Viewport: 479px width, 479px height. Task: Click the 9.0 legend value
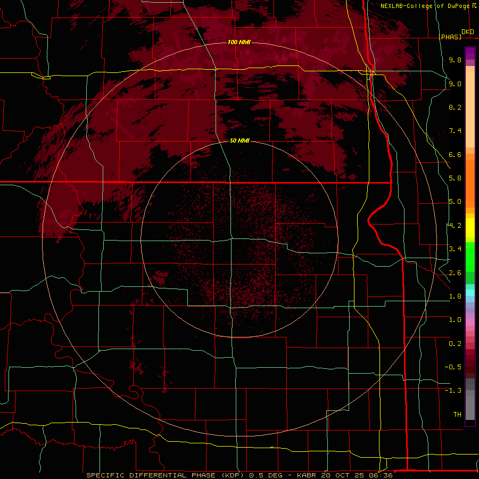(x=455, y=84)
